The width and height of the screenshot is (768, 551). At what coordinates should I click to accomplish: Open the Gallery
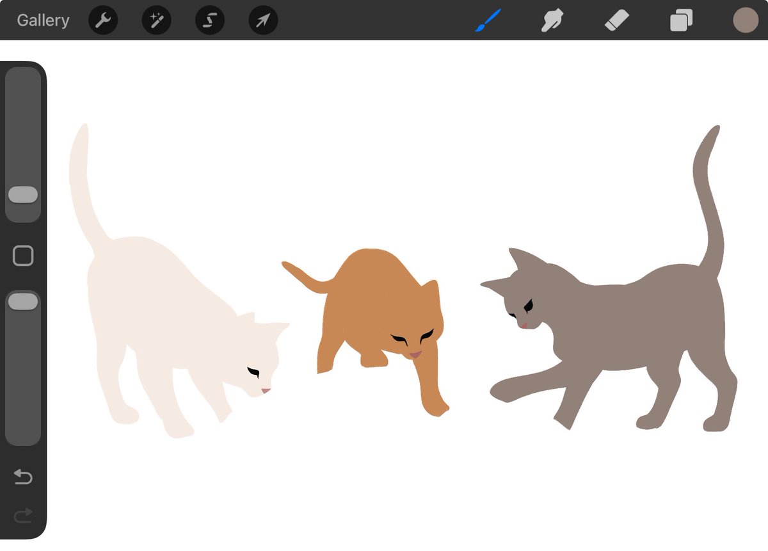[43, 21]
